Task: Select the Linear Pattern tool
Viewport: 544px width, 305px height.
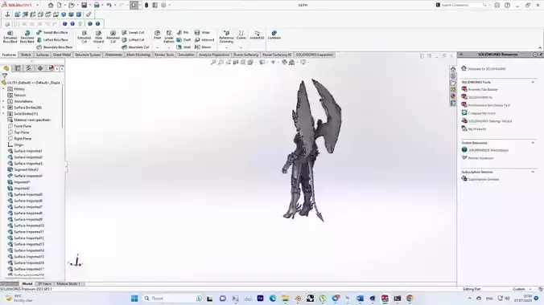Action: coord(169,37)
